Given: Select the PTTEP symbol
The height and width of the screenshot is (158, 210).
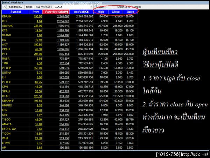Looking at the screenshot, I should [6, 68].
